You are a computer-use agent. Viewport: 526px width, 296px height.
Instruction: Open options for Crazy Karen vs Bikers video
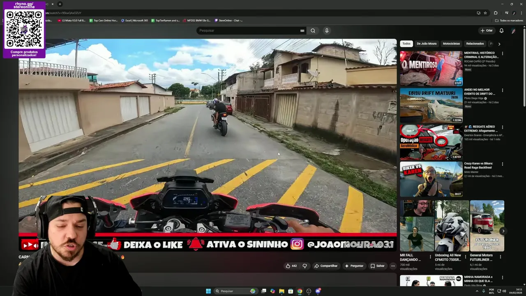coord(502,164)
